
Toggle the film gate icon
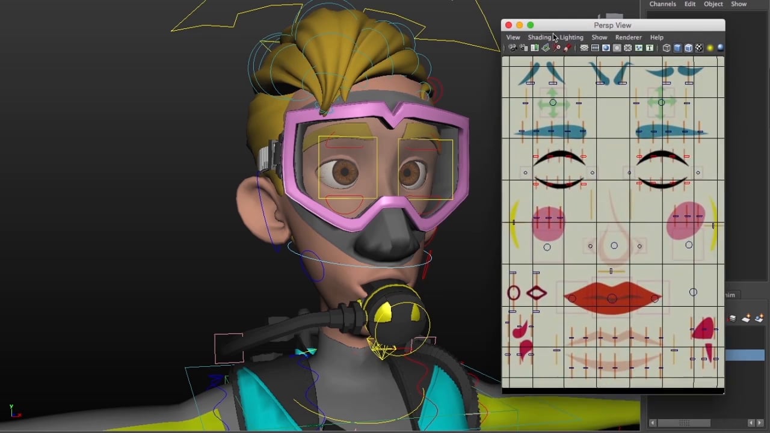coord(595,48)
